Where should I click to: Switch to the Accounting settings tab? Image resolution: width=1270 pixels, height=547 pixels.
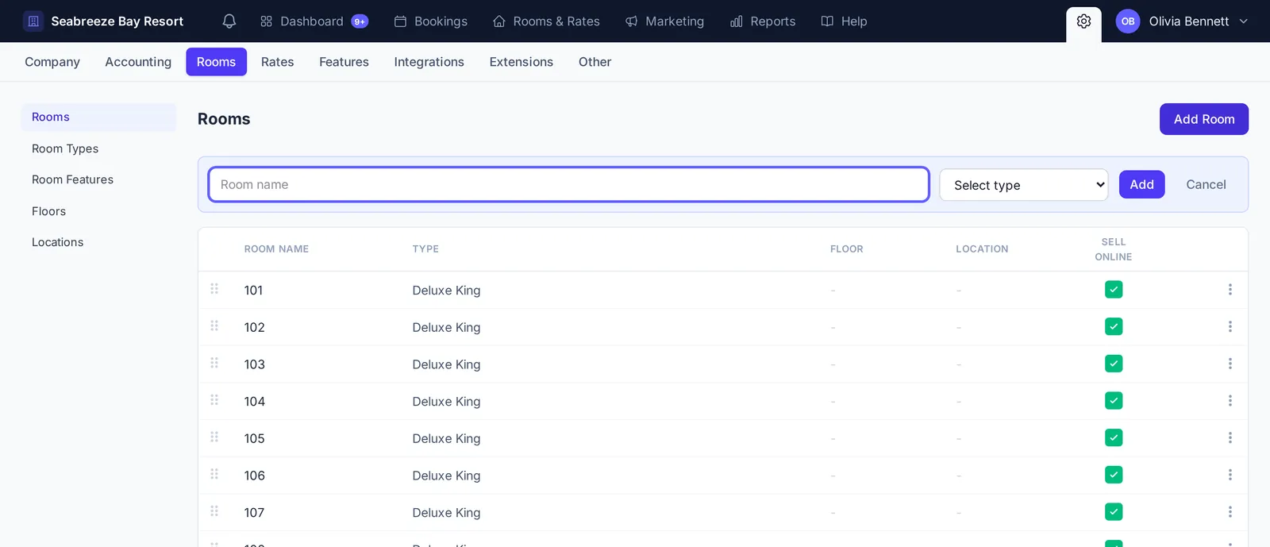click(138, 62)
